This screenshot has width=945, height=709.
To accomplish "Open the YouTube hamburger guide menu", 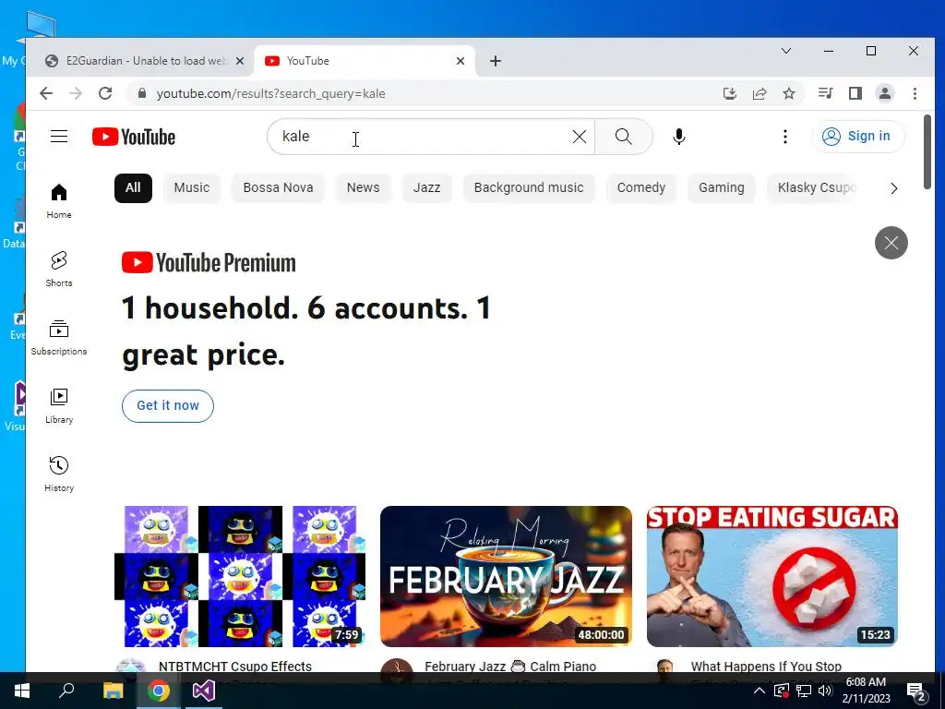I will (x=59, y=137).
